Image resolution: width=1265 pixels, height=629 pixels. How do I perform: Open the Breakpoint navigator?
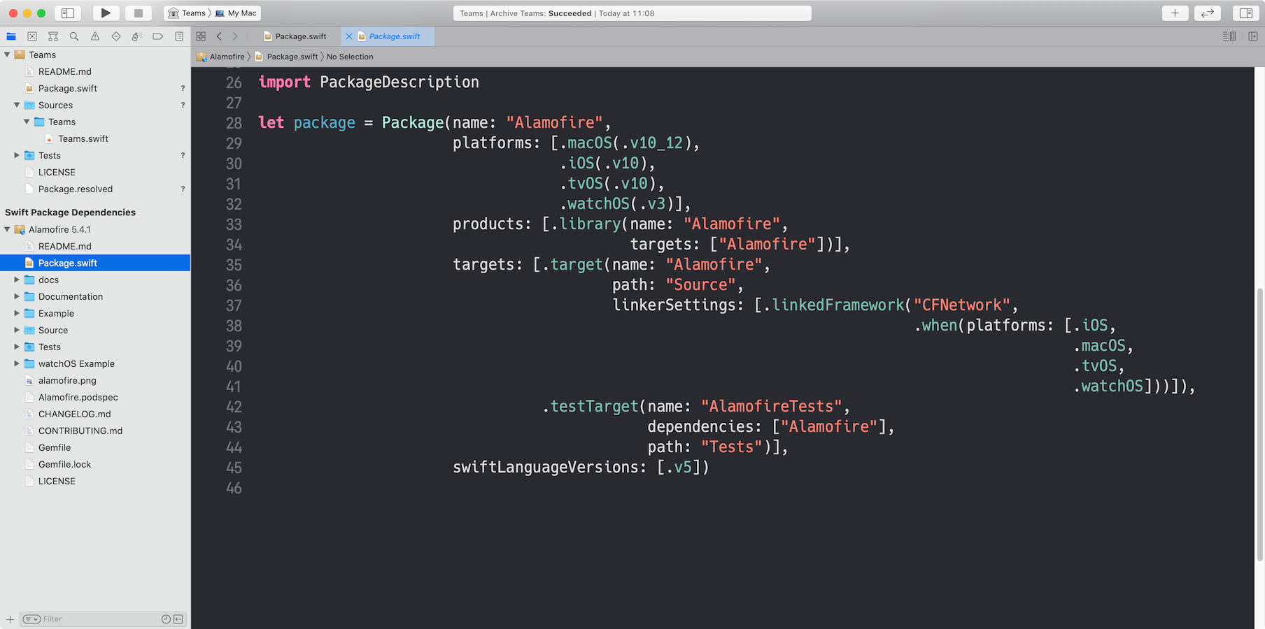158,36
